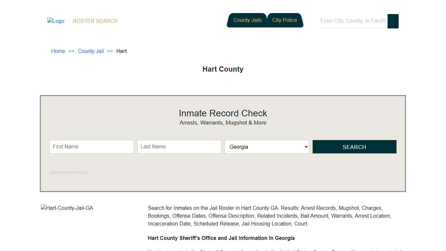Image resolution: width=446 pixels, height=251 pixels.
Task: Open the County Jail breadcrumb link
Action: tap(91, 51)
